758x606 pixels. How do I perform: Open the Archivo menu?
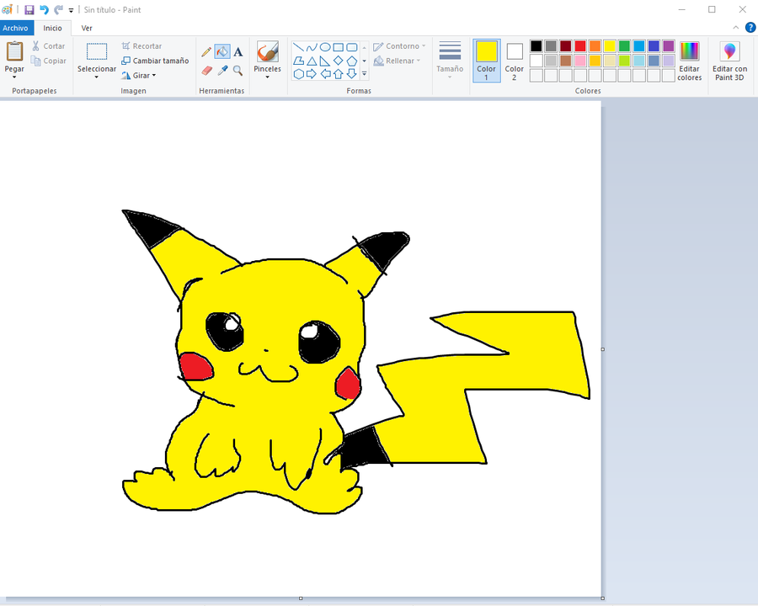pos(15,28)
